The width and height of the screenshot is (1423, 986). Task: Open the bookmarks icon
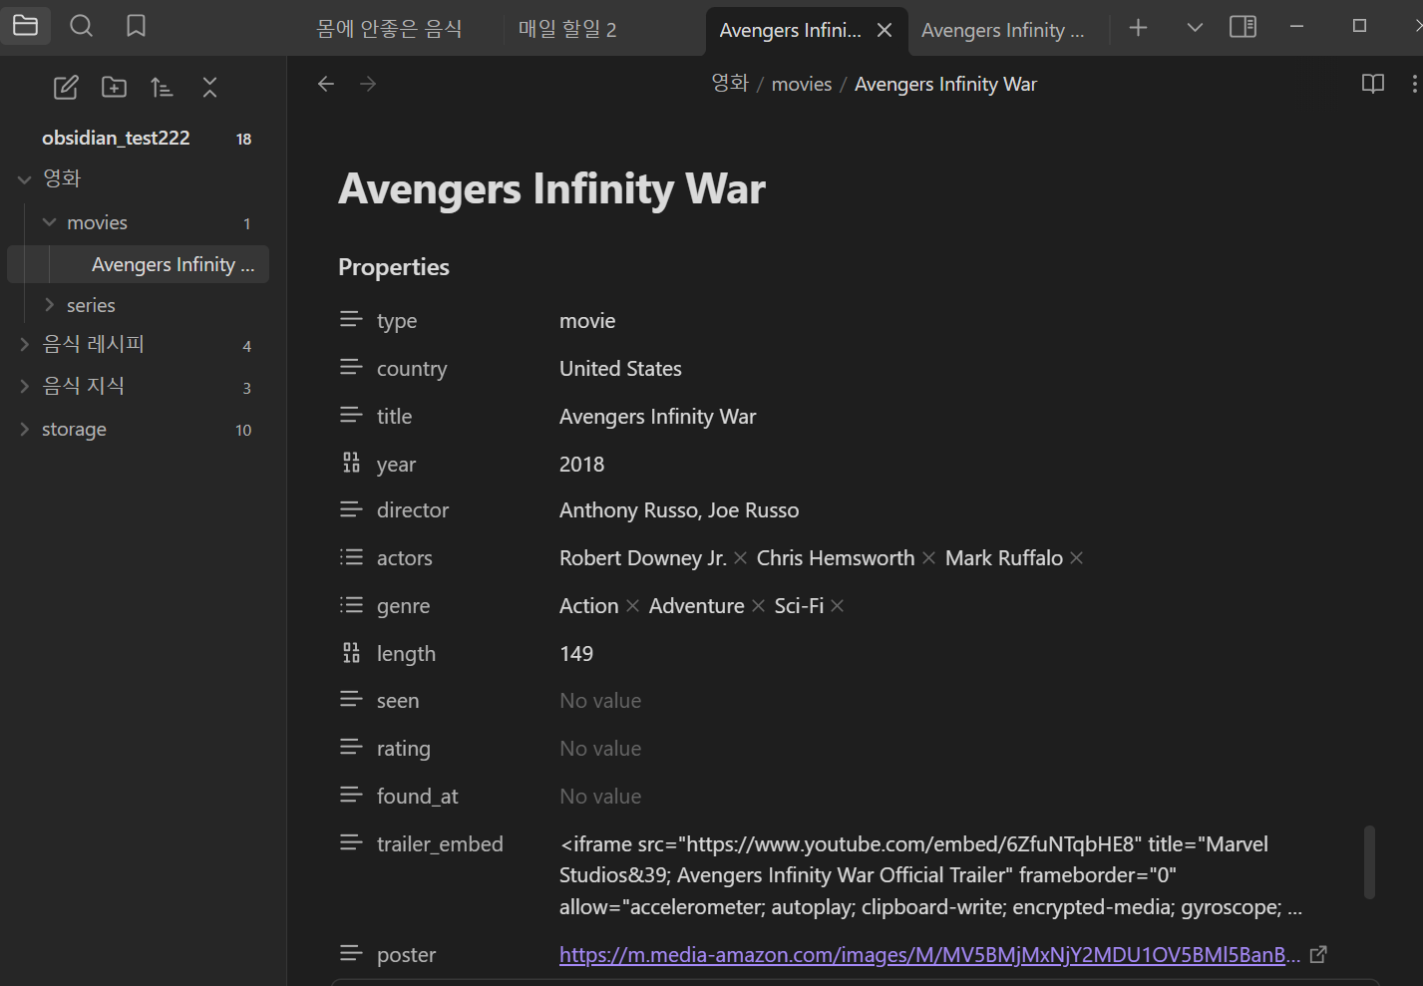[137, 26]
